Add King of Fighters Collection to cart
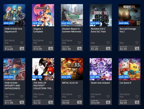The image size is (144, 109). tap(51, 102)
